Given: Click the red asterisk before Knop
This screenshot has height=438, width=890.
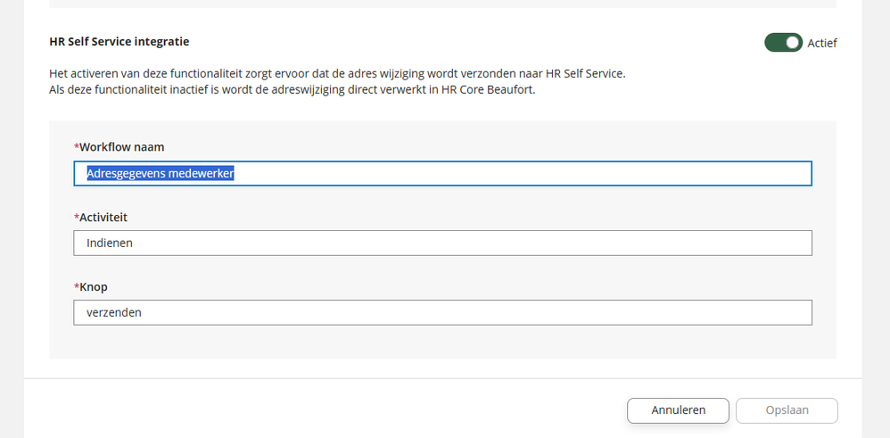Looking at the screenshot, I should pos(77,285).
